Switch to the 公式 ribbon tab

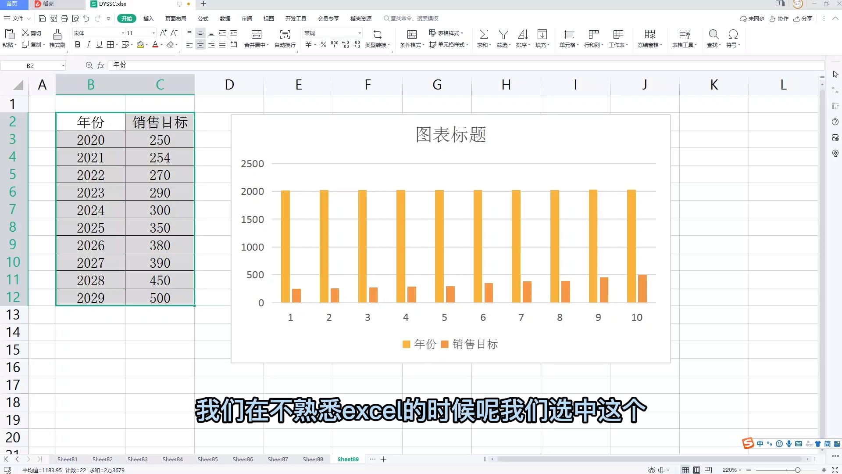(x=203, y=18)
